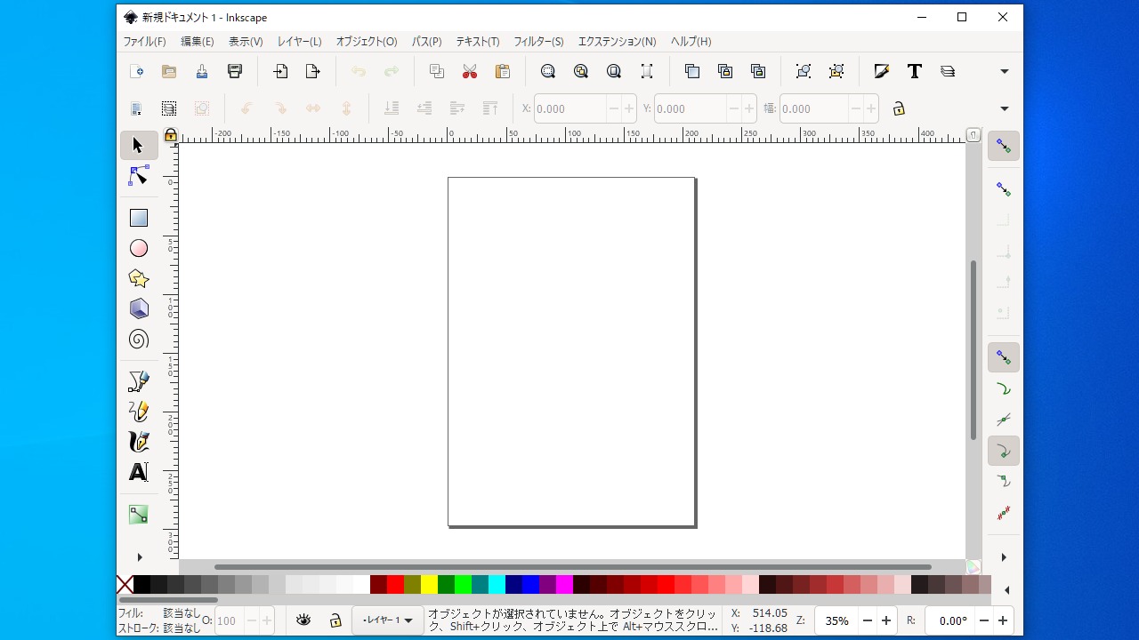Select the Pencil freehand tool
The width and height of the screenshot is (1139, 640).
coord(138,412)
